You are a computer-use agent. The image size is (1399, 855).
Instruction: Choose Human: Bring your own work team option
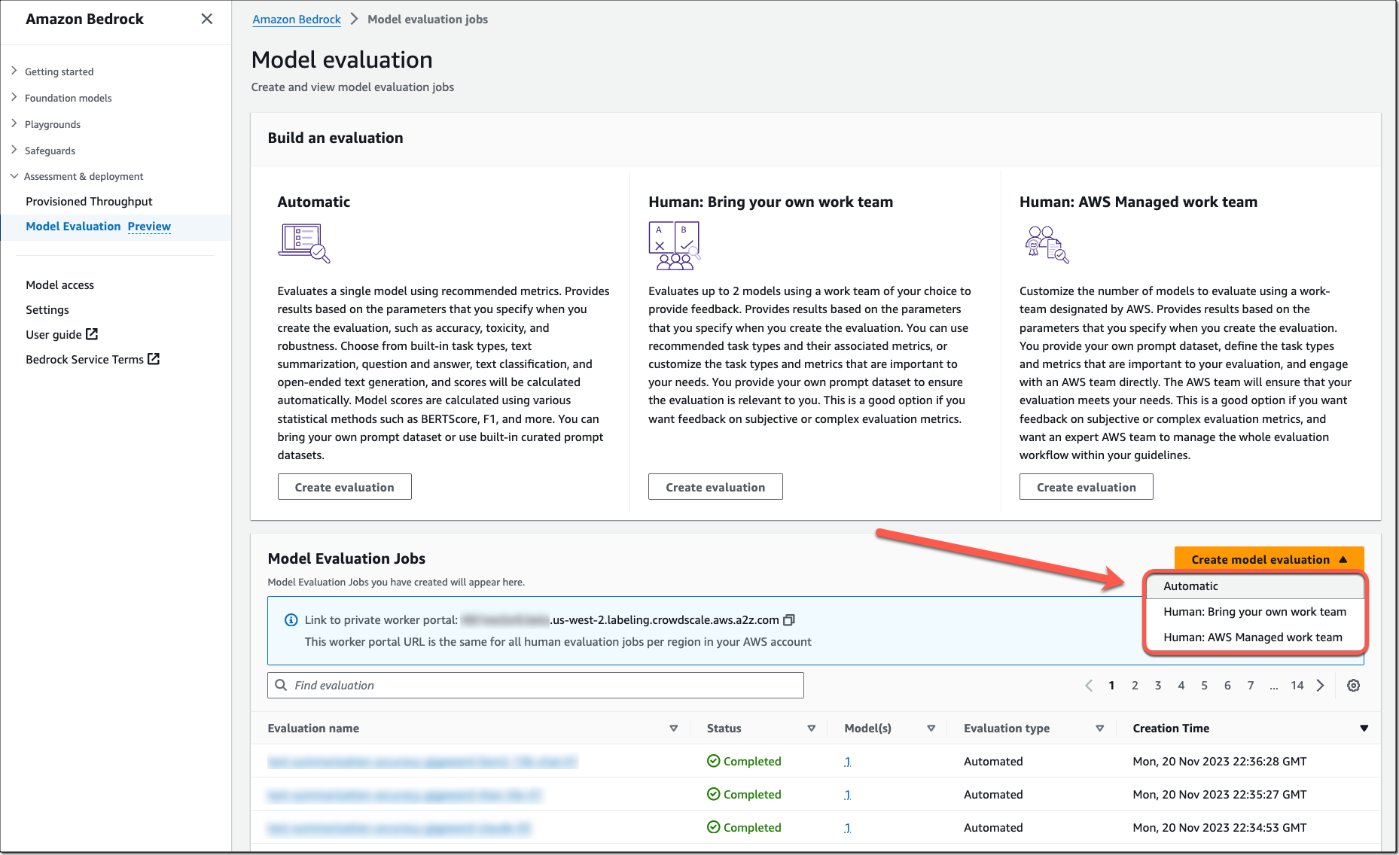[x=1254, y=612]
